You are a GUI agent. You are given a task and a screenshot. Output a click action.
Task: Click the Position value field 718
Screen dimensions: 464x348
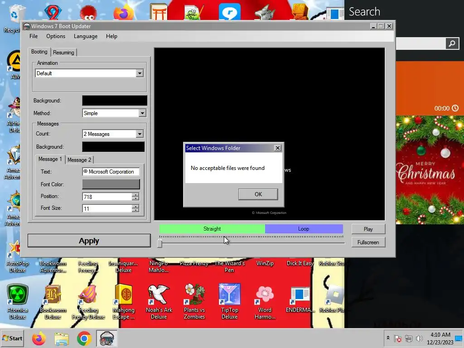(x=107, y=197)
